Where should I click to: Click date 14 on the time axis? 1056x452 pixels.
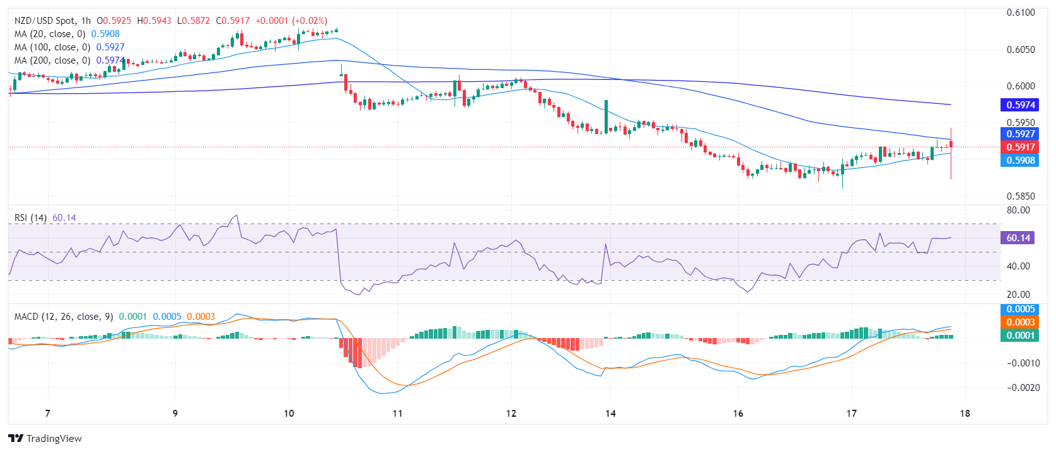click(x=610, y=414)
